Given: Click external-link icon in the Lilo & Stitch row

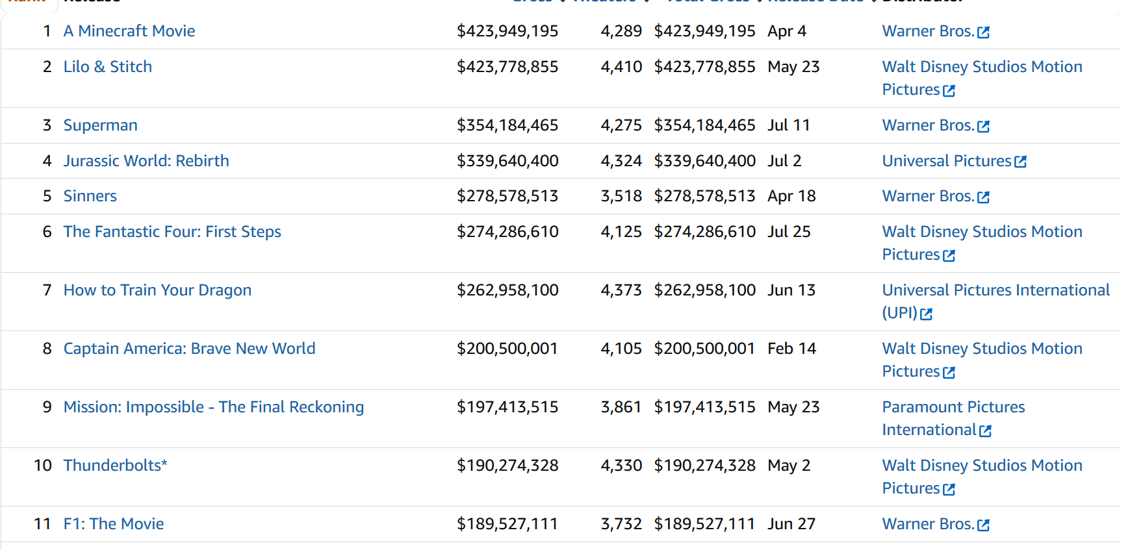Looking at the screenshot, I should [949, 90].
